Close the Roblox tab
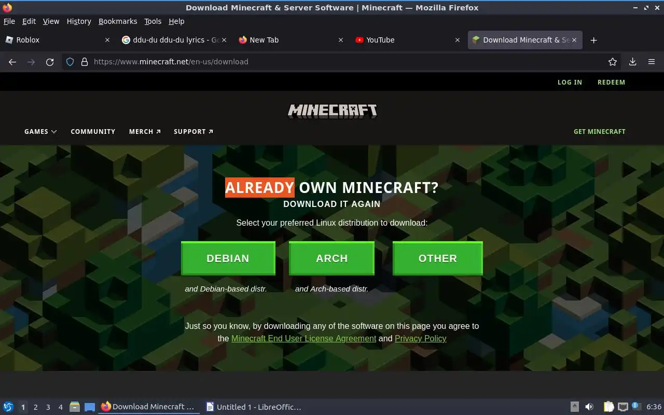 point(107,40)
